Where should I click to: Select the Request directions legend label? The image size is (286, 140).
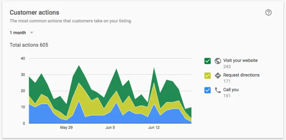(x=241, y=75)
